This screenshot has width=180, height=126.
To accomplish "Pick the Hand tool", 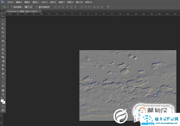I will [3, 90].
